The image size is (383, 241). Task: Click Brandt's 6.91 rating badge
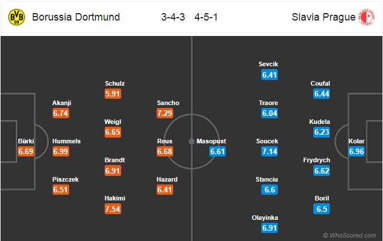point(113,171)
